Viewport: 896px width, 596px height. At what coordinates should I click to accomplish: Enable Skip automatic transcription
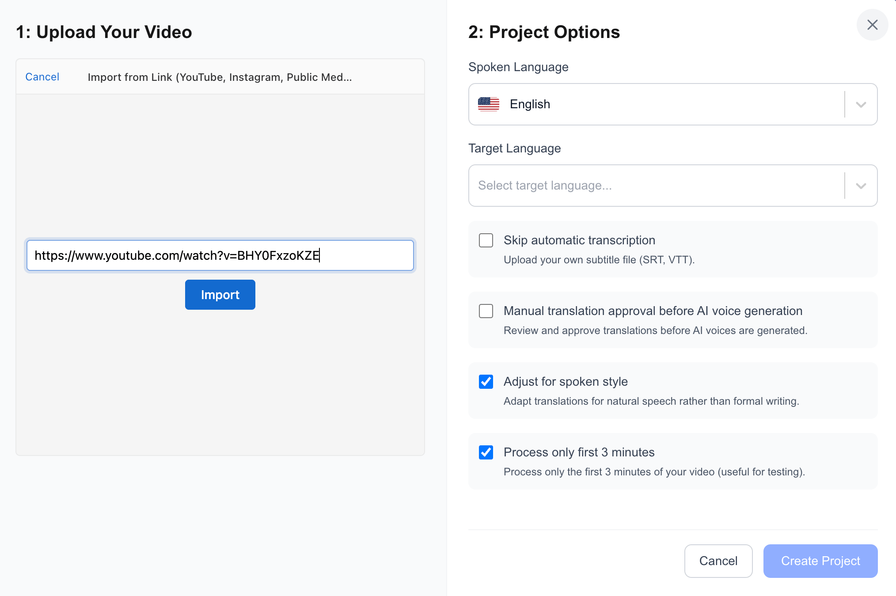click(486, 240)
